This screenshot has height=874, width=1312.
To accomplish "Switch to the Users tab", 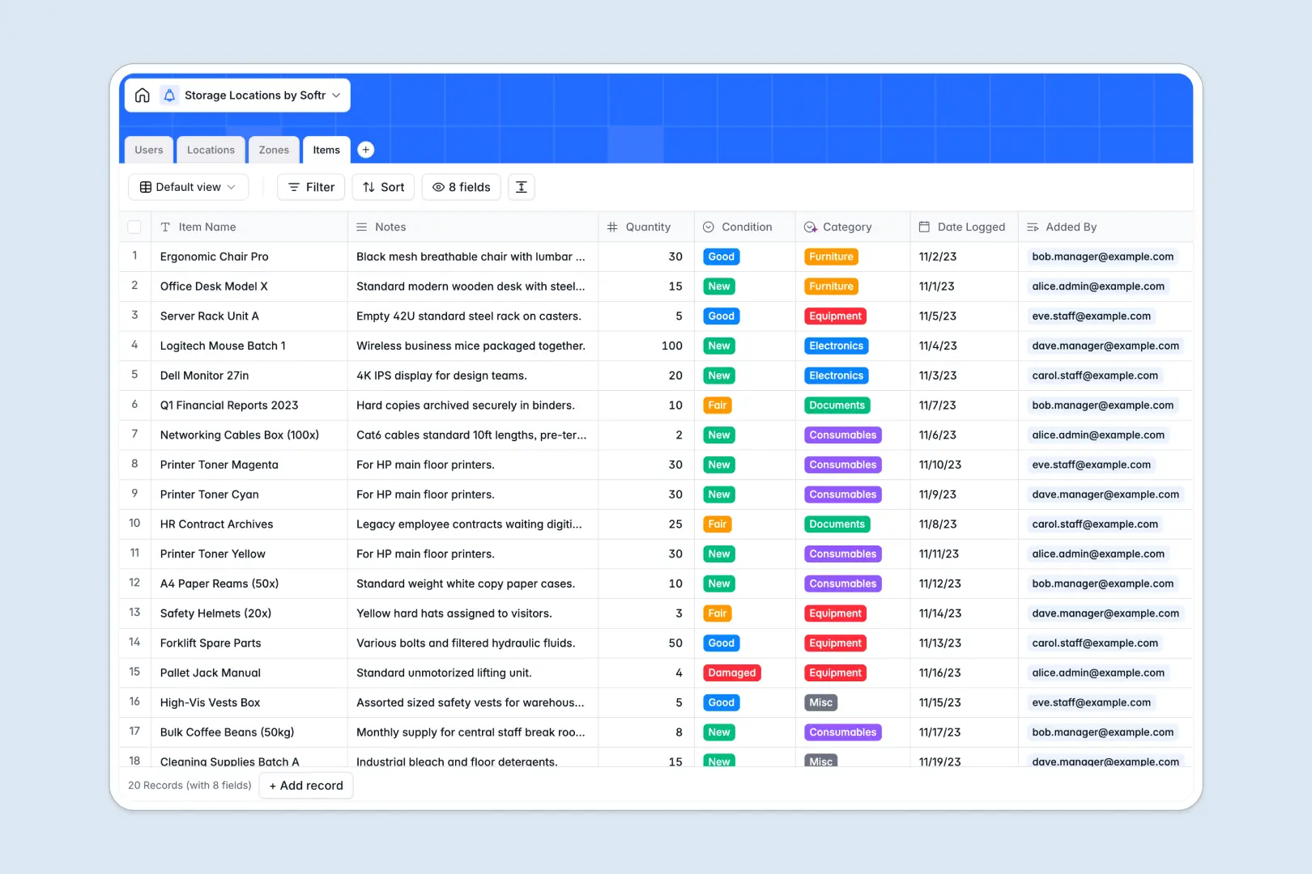I will [149, 150].
